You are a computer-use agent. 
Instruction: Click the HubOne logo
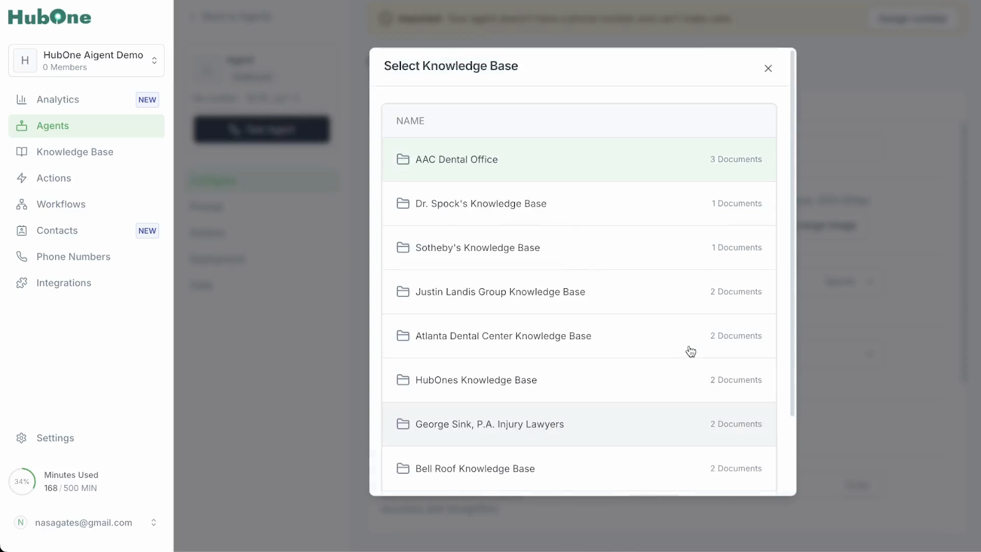tap(50, 17)
